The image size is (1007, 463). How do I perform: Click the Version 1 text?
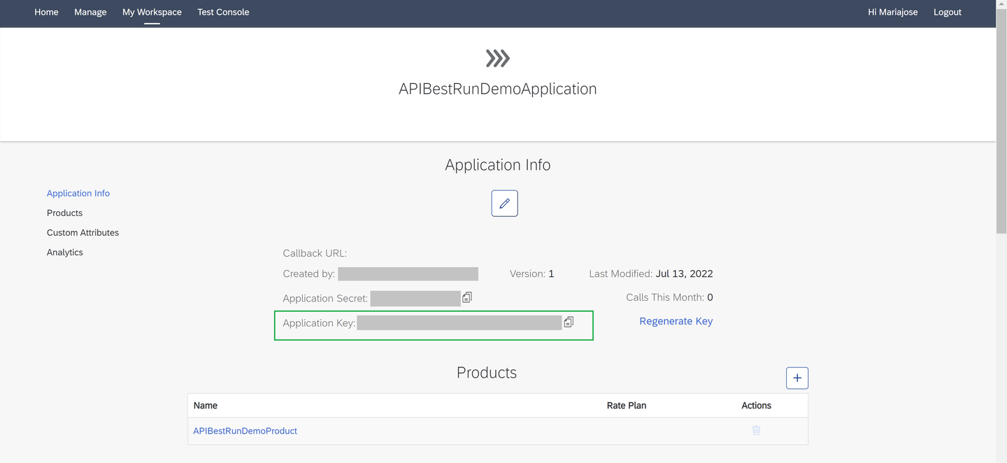[532, 273]
